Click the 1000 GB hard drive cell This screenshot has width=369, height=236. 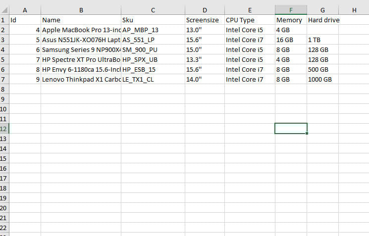point(322,79)
